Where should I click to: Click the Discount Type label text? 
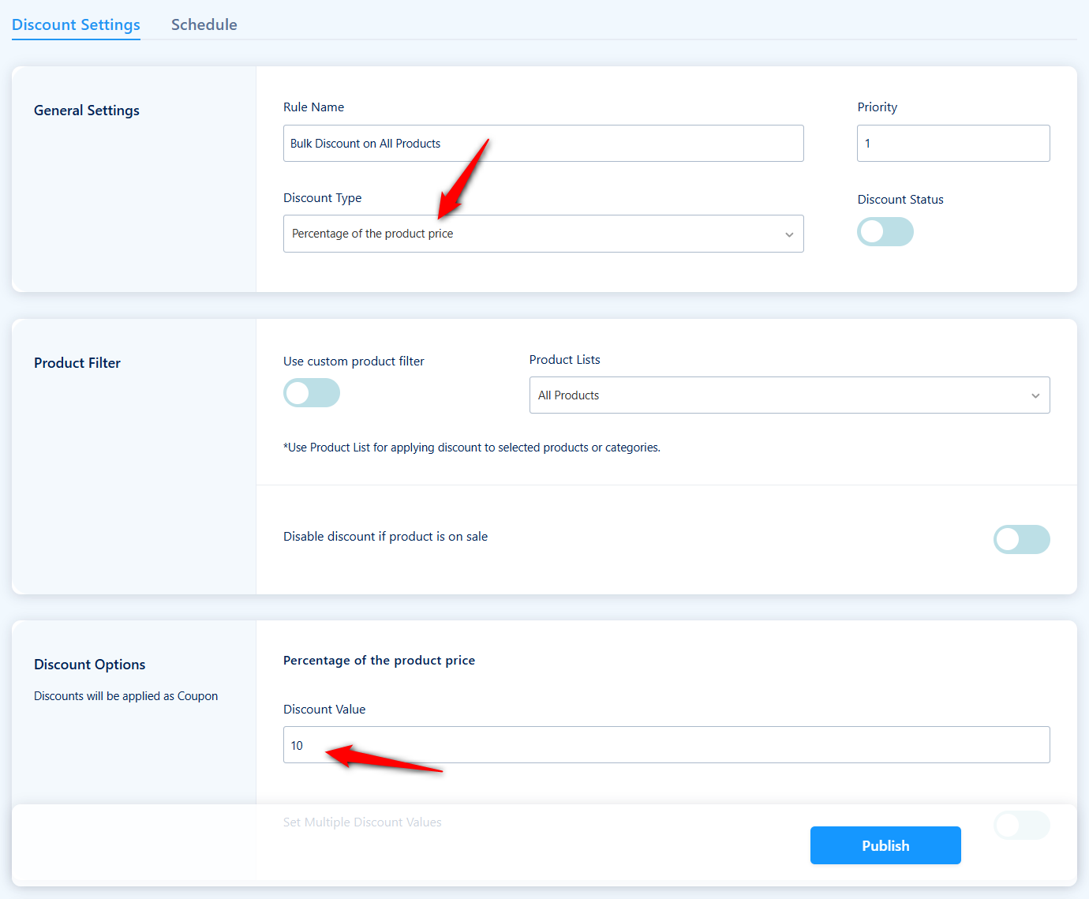pyautogui.click(x=322, y=198)
